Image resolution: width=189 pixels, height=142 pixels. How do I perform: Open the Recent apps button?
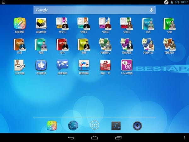coord(118,138)
